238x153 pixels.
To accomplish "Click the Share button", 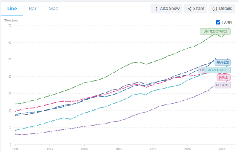I will (195, 9).
